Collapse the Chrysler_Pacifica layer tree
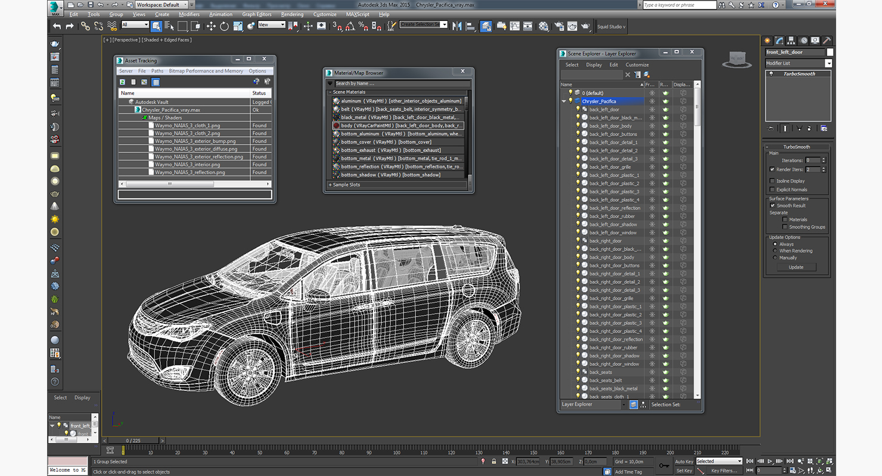882x476 pixels. pos(564,101)
